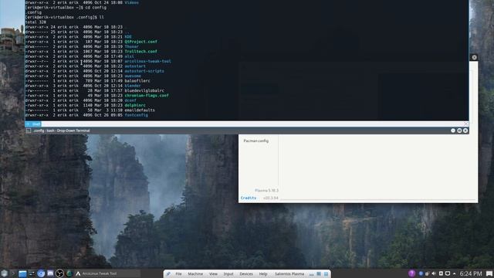
Task: Close the terminal session tab with X
Action: pyautogui.click(x=466, y=124)
